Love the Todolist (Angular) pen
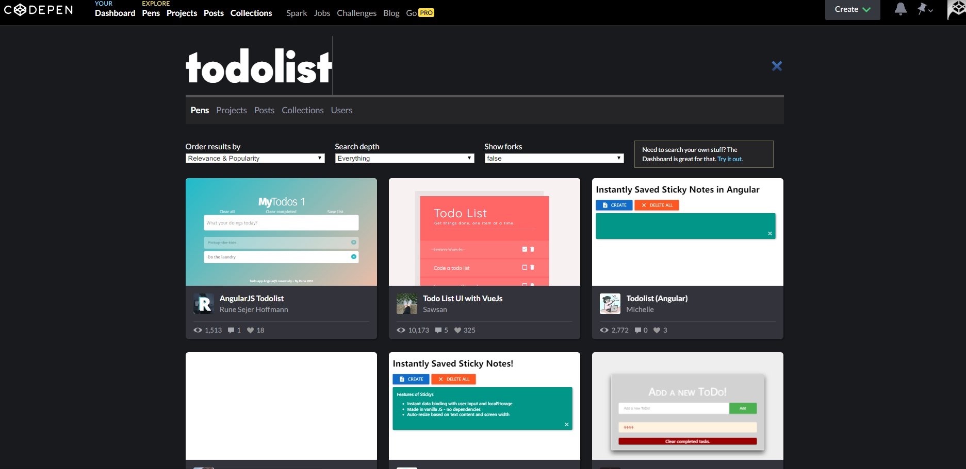 coord(657,331)
